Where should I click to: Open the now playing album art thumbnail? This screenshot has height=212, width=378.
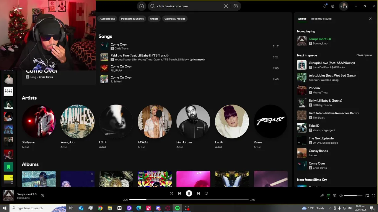[x=8, y=196]
